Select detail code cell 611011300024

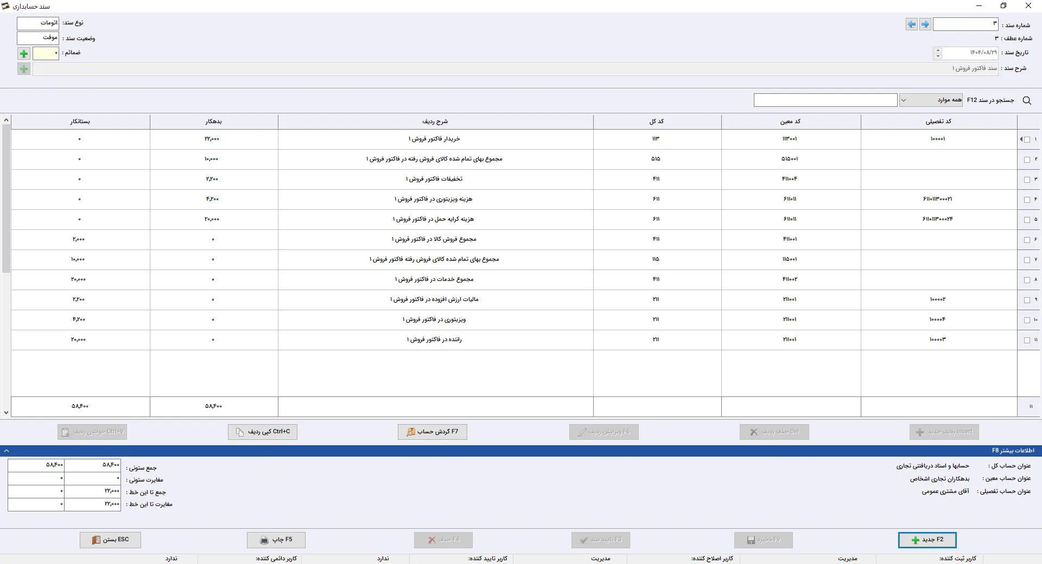point(938,220)
